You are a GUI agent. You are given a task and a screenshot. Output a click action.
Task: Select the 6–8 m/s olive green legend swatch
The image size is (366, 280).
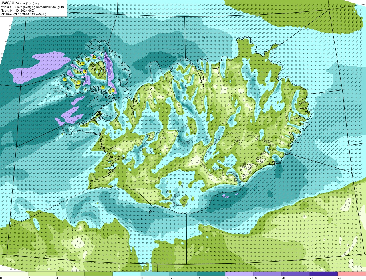pos(99,274)
